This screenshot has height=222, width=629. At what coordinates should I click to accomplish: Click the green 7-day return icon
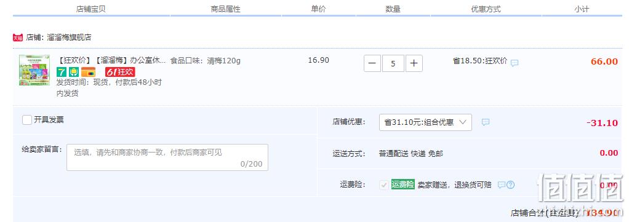(61, 72)
